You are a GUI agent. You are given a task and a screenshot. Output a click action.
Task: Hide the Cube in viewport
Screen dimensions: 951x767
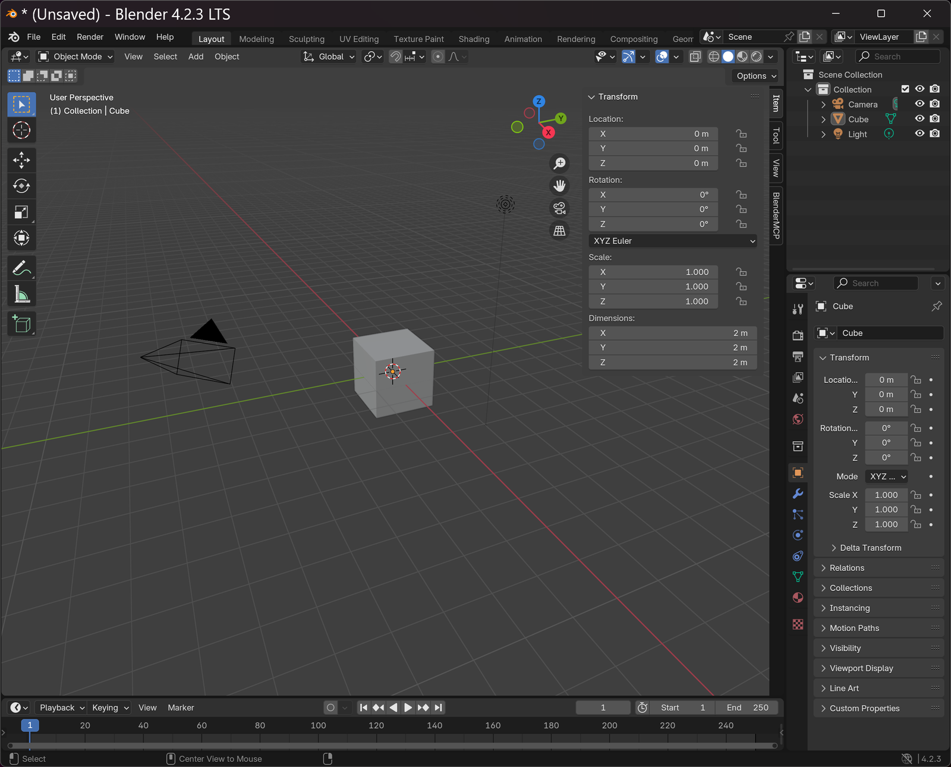919,119
